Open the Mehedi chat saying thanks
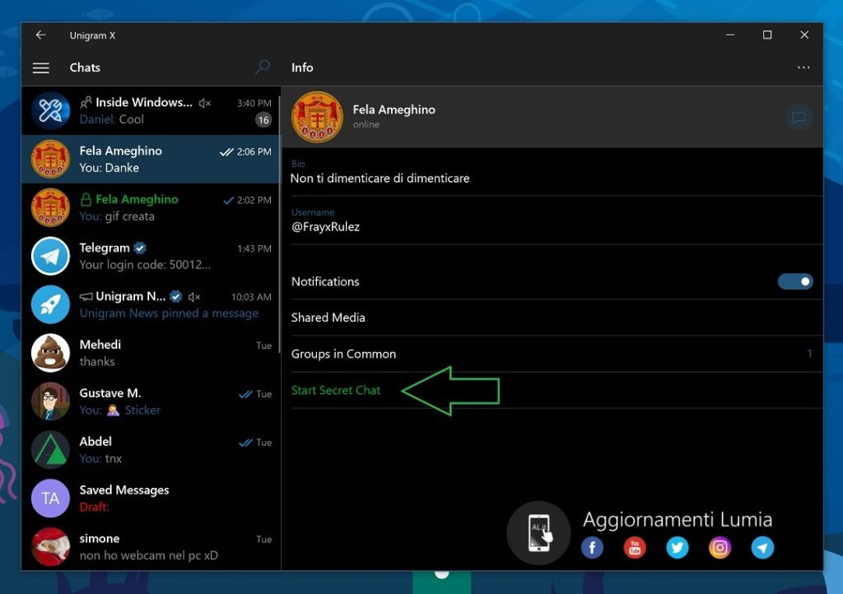The image size is (843, 594). pos(151,353)
